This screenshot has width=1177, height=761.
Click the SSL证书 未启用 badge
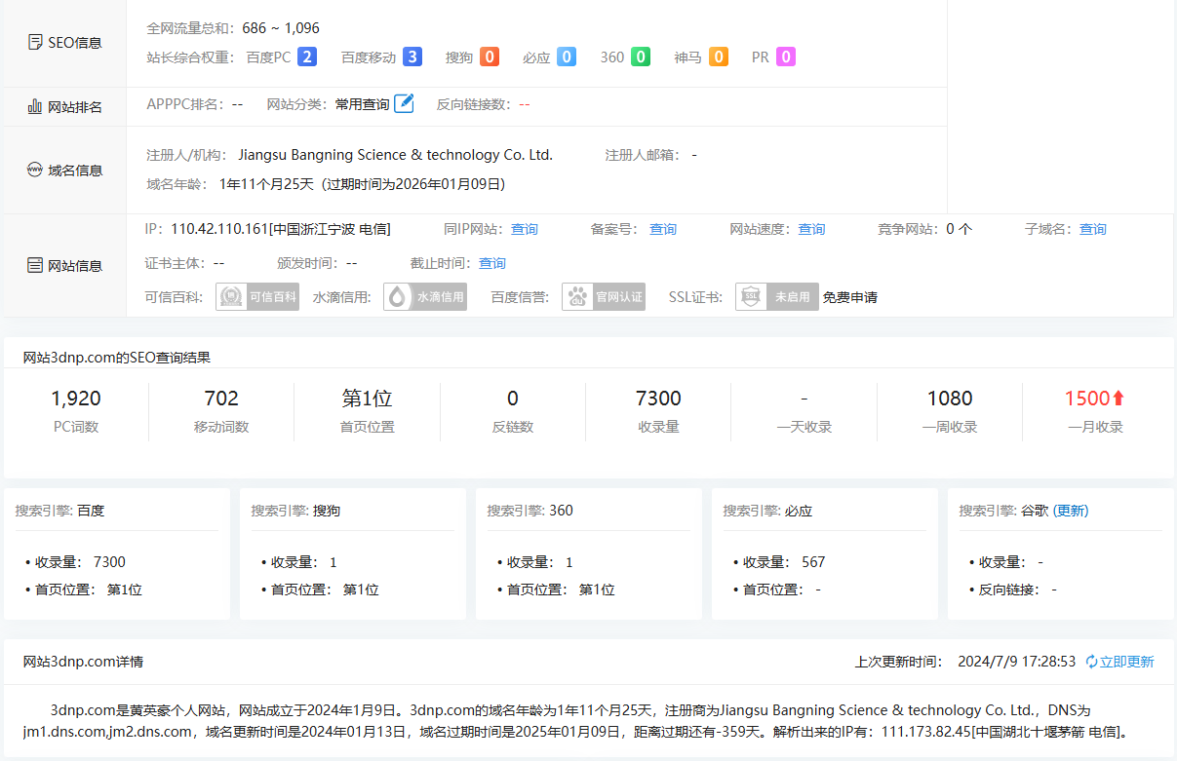tap(776, 297)
